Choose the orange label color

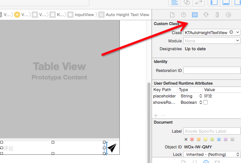click(x=199, y=139)
